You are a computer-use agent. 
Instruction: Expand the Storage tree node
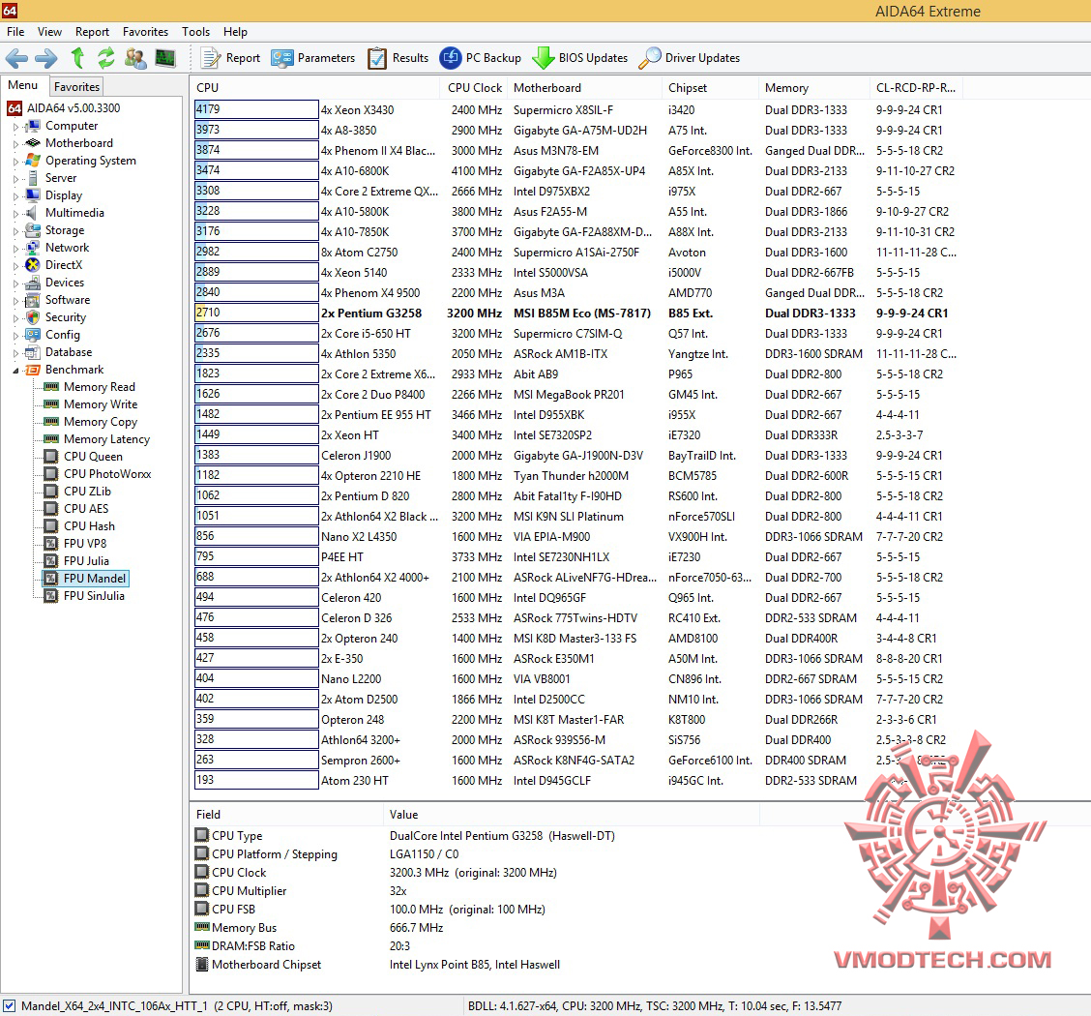[15, 231]
